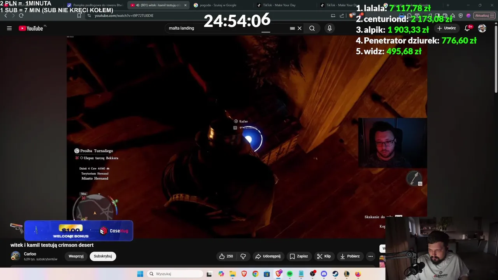Create a clip with Klip button
Image resolution: width=498 pixels, height=280 pixels.
click(x=324, y=256)
